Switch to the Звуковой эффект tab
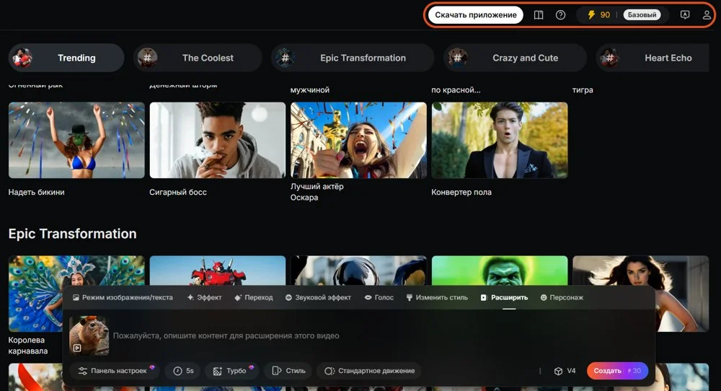Viewport: 721px width, 391px height. [x=318, y=297]
